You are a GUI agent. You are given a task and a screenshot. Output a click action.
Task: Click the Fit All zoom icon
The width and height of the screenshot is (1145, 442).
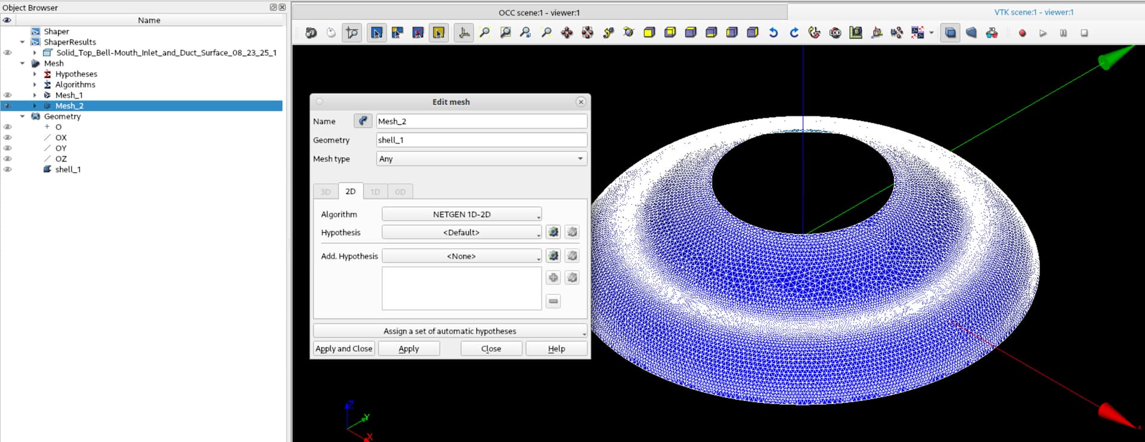click(485, 33)
